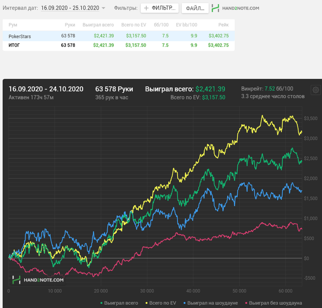Click the green dot before Выиграл всего

point(101,303)
